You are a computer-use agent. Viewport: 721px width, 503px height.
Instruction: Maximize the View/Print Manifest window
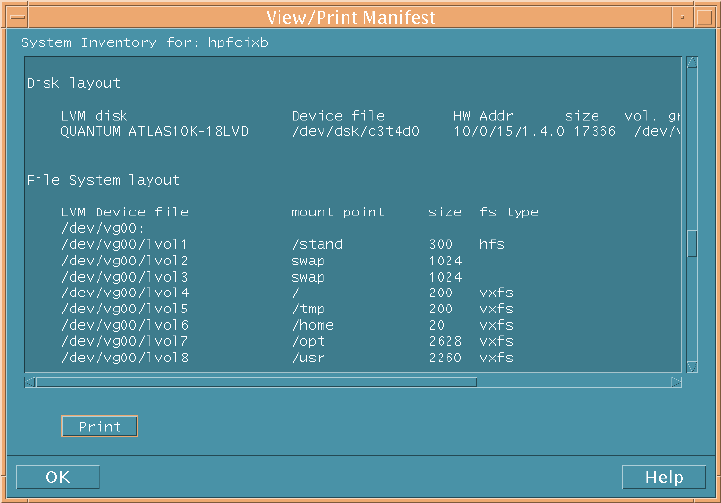click(x=704, y=17)
